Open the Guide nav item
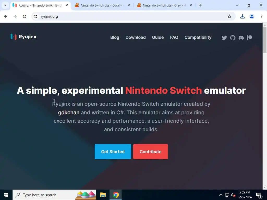The width and height of the screenshot is (267, 200). tap(158, 37)
